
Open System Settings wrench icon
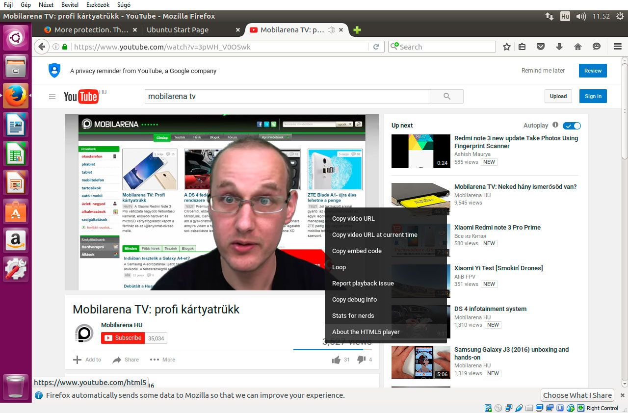click(x=16, y=269)
